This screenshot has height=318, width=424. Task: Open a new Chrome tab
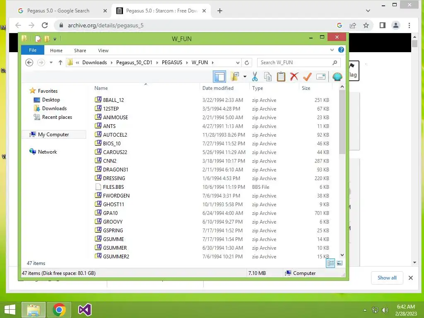tap(220, 11)
